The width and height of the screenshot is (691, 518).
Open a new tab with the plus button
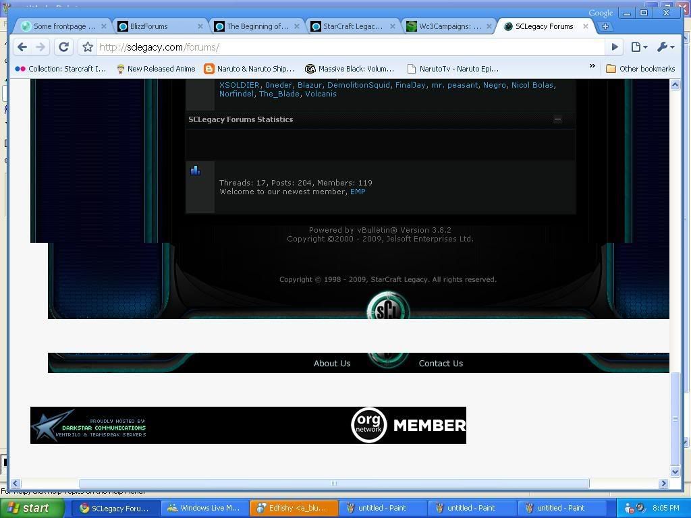pyautogui.click(x=605, y=26)
